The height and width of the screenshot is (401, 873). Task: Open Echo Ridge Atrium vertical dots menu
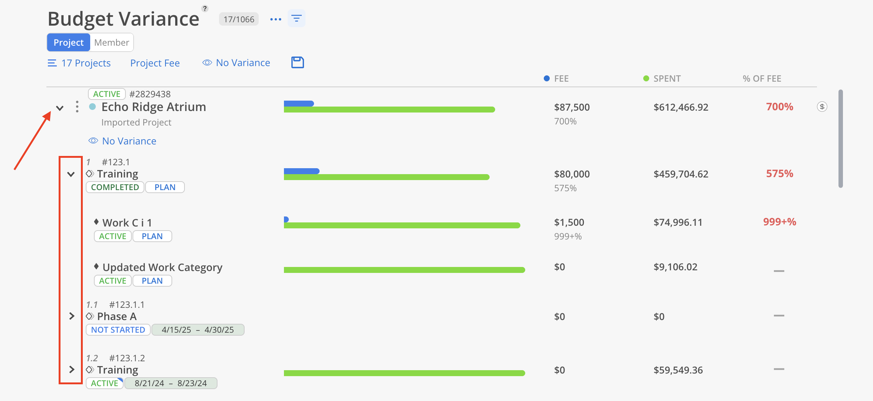77,107
